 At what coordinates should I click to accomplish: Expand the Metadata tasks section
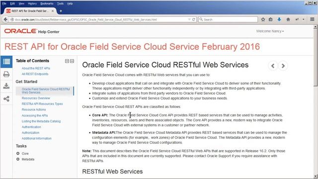click(x=18, y=159)
